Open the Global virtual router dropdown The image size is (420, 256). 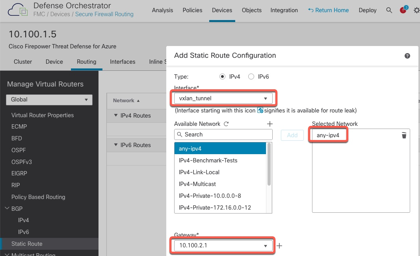(49, 99)
